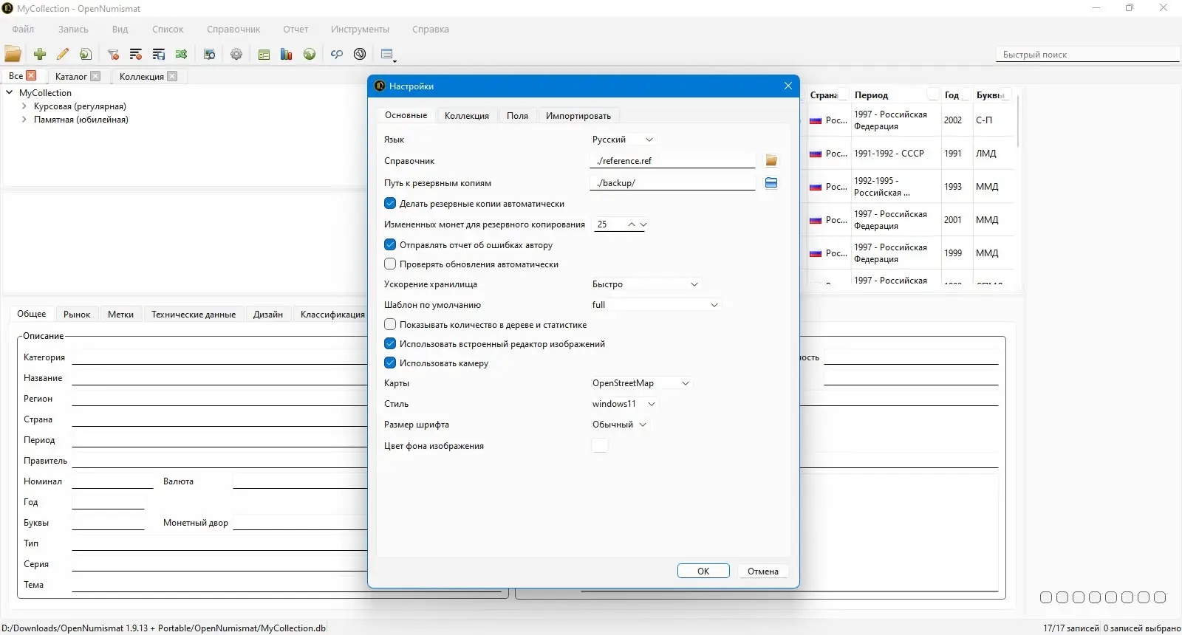
Task: Switch to the Технические данные tab
Action: tap(194, 314)
